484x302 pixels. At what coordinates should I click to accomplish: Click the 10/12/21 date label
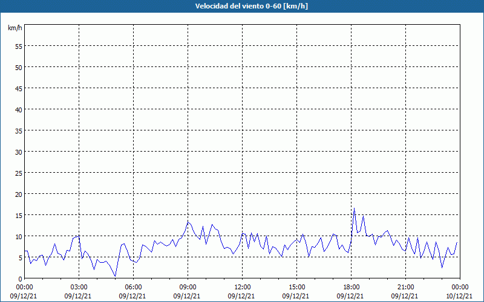click(x=459, y=296)
